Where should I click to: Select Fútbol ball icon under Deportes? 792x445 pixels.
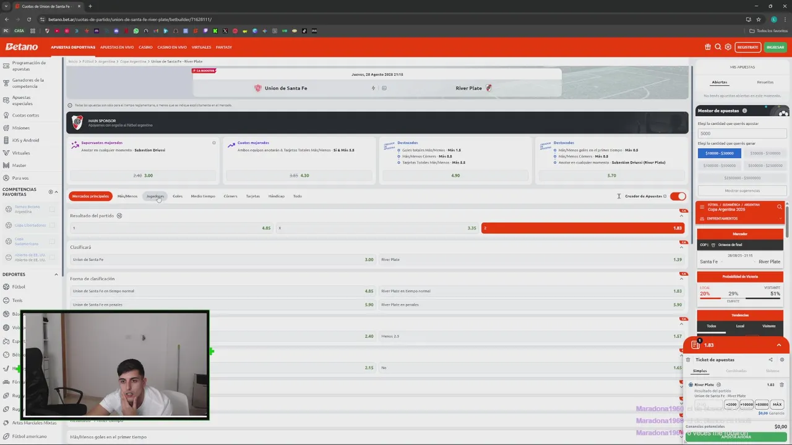tap(6, 287)
